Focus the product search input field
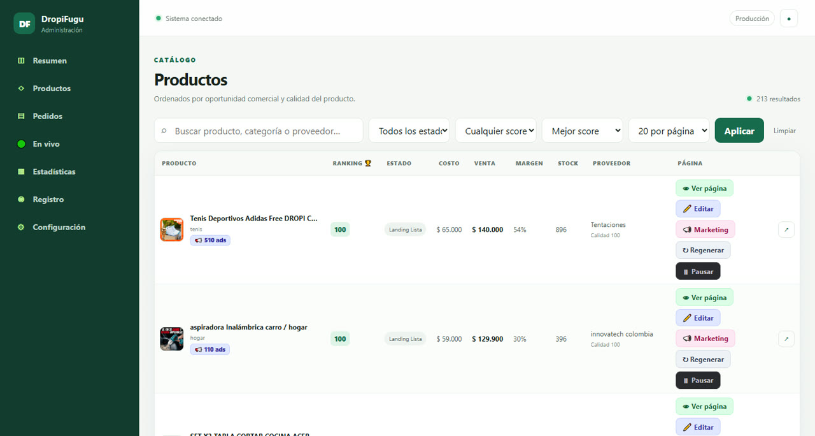Image resolution: width=815 pixels, height=436 pixels. point(259,131)
